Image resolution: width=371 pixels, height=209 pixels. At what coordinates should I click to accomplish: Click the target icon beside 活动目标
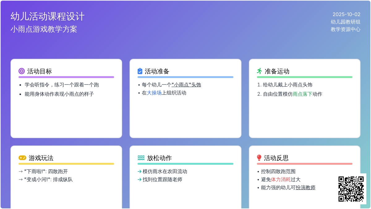[x=21, y=71]
